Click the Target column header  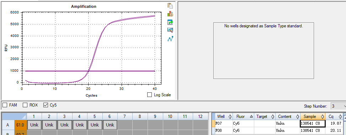265,117
